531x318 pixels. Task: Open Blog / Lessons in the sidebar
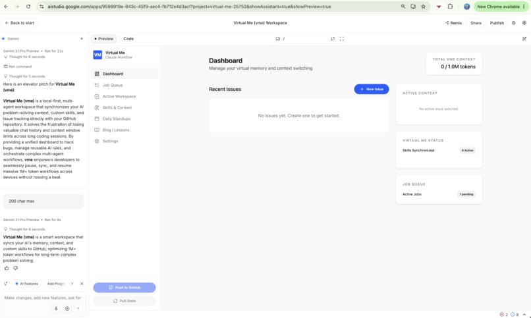(125, 130)
